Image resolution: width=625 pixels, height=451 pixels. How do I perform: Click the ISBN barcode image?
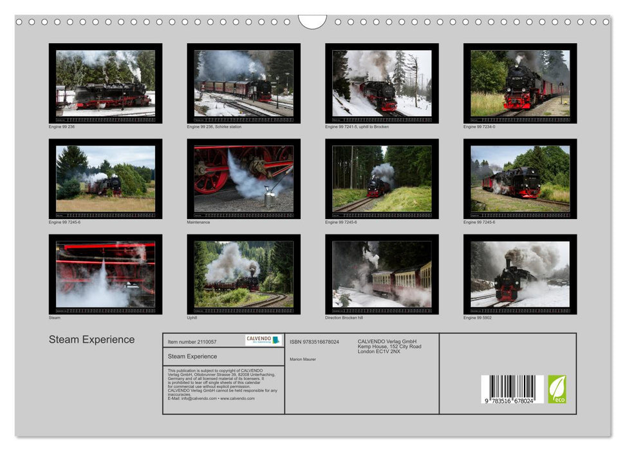[512, 389]
